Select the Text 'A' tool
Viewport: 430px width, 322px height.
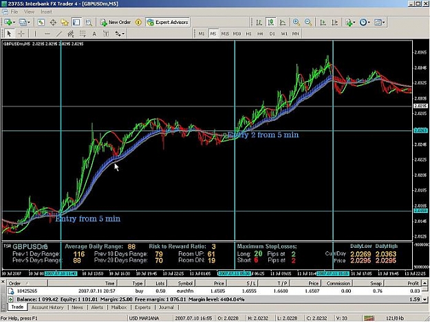tap(94, 34)
